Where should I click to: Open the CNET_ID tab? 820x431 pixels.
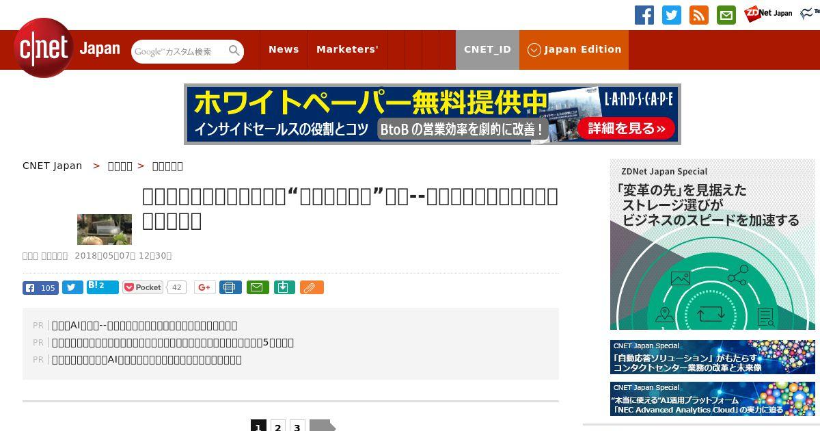click(487, 49)
